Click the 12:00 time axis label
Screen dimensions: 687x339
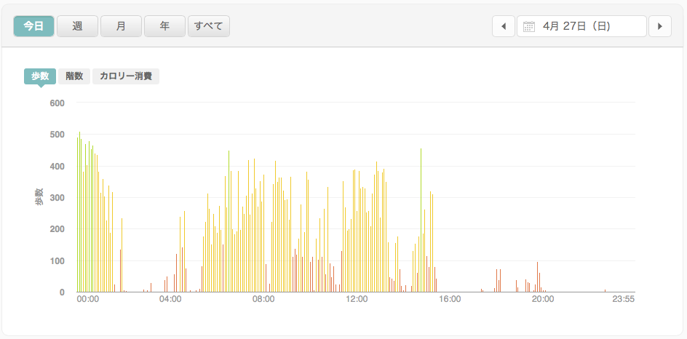click(357, 299)
